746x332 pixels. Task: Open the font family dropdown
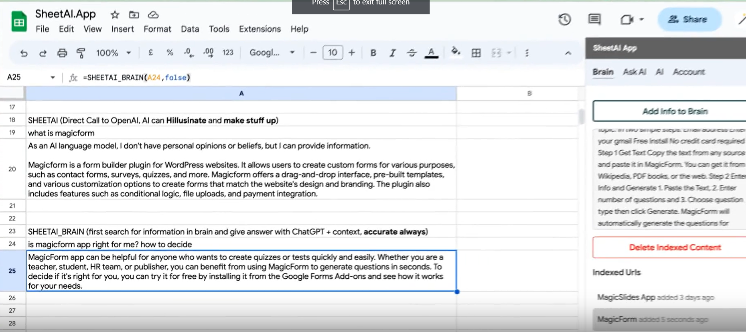pos(272,53)
